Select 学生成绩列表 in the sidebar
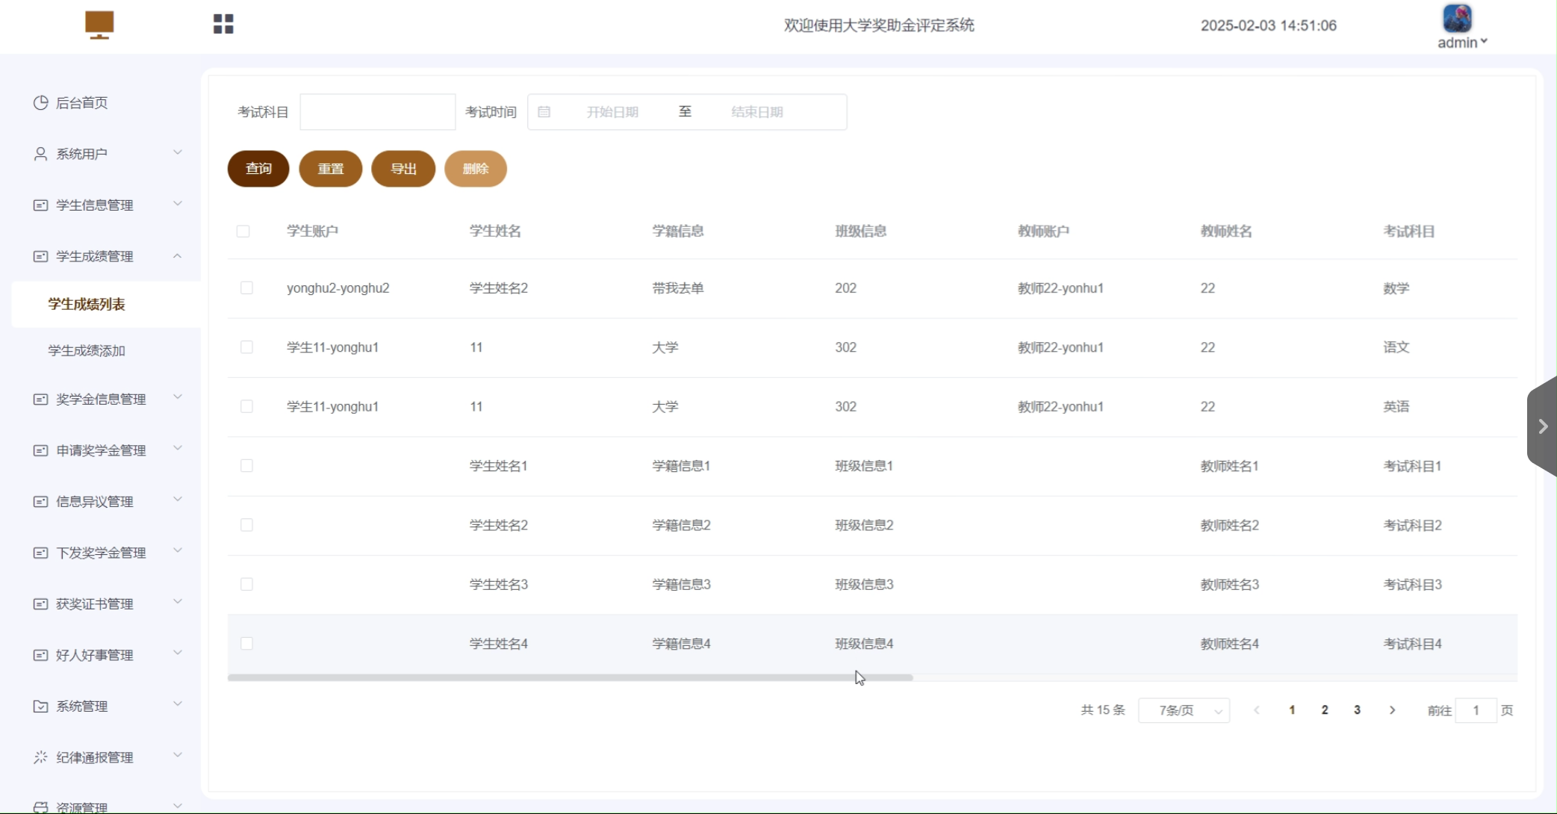This screenshot has width=1557, height=814. (87, 304)
